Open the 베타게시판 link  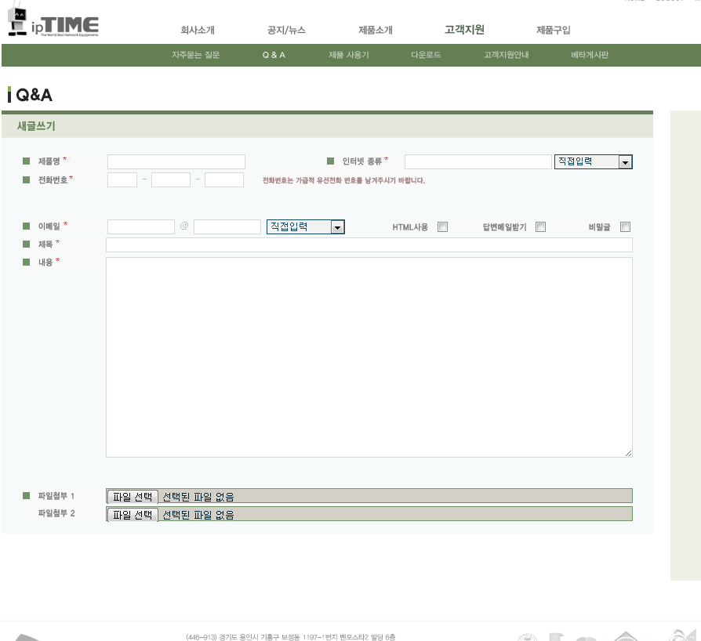click(590, 55)
